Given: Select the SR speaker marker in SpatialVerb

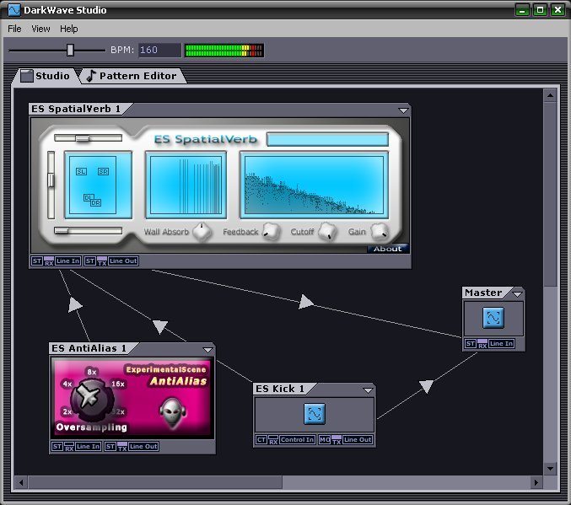Looking at the screenshot, I should (103, 171).
